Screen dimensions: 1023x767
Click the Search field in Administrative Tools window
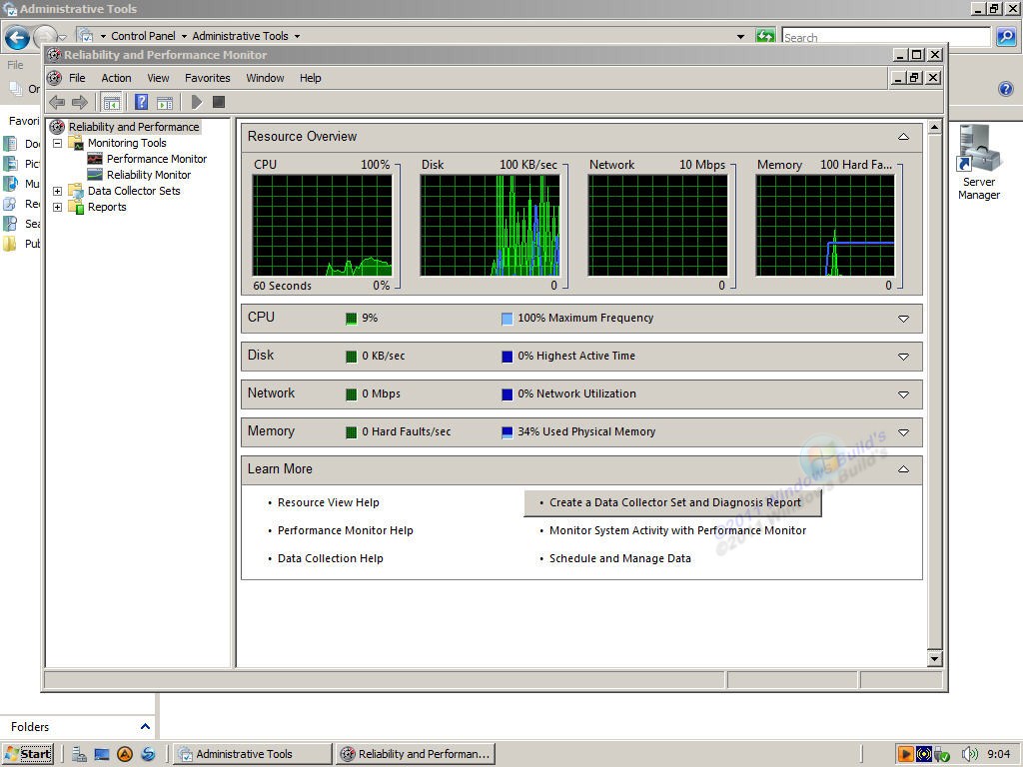(886, 37)
